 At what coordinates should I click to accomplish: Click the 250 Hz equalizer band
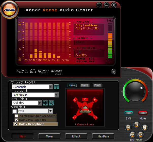tap(40, 40)
